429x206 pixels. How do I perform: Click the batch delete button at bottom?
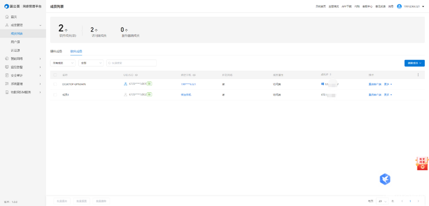[101, 201]
